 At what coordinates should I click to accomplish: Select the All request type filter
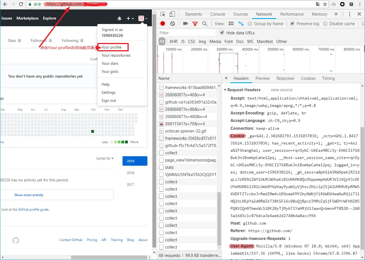pyautogui.click(x=162, y=42)
